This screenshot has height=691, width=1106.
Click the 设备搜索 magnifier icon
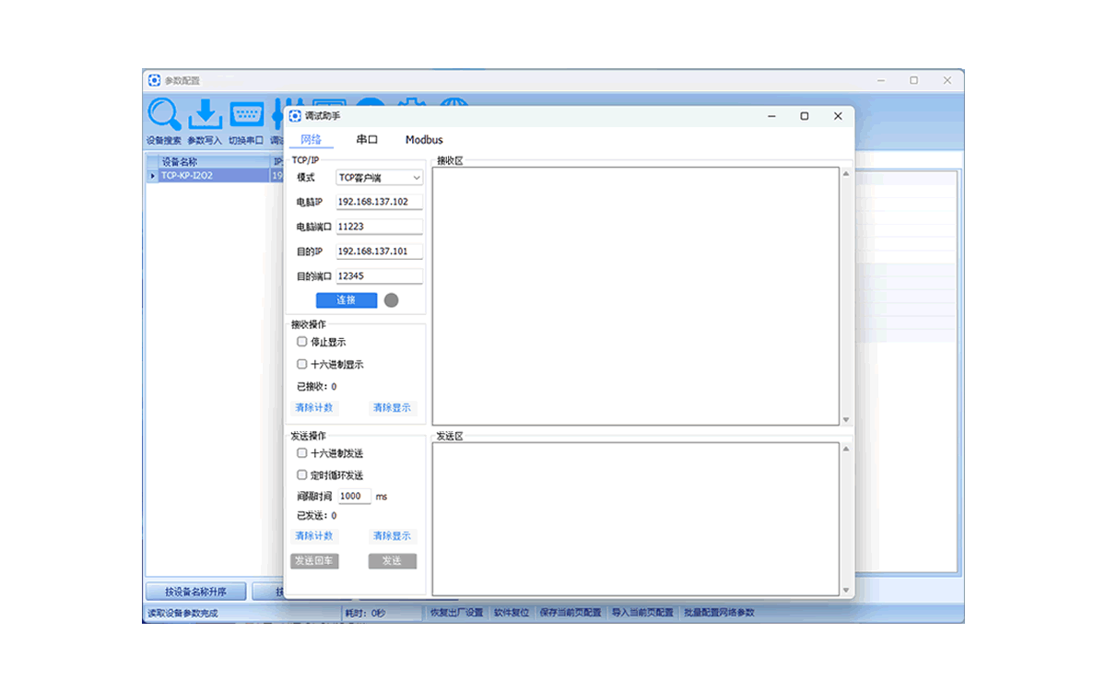(164, 115)
